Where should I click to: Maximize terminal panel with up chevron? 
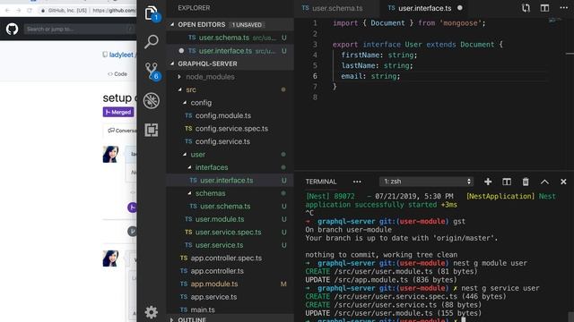tap(544, 182)
